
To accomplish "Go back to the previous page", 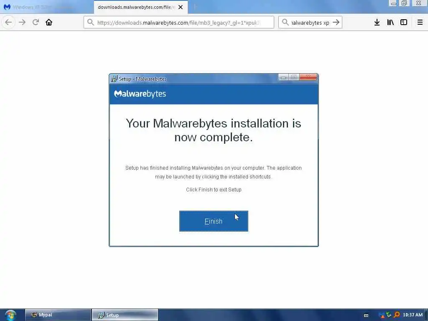I will click(x=8, y=23).
